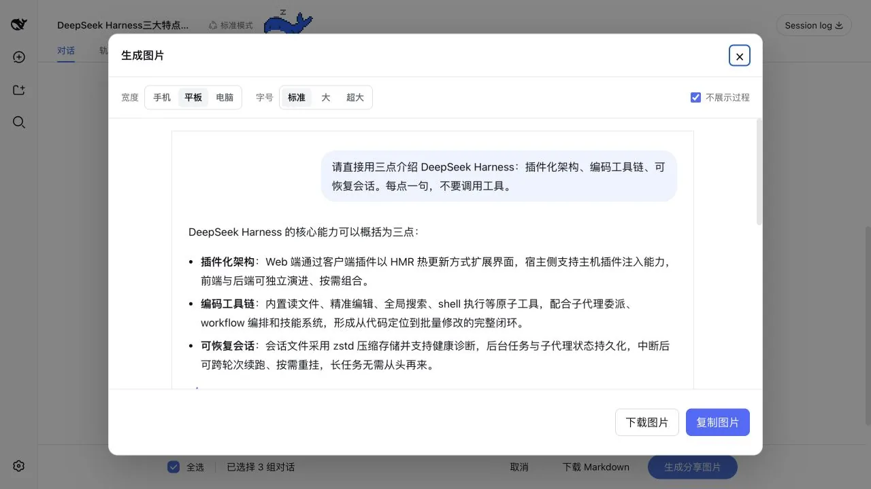This screenshot has height=489, width=871.
Task: Click the 取消 button in bottom bar
Action: click(519, 467)
